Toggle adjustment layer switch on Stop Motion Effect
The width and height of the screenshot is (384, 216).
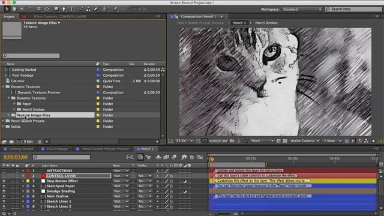click(185, 181)
